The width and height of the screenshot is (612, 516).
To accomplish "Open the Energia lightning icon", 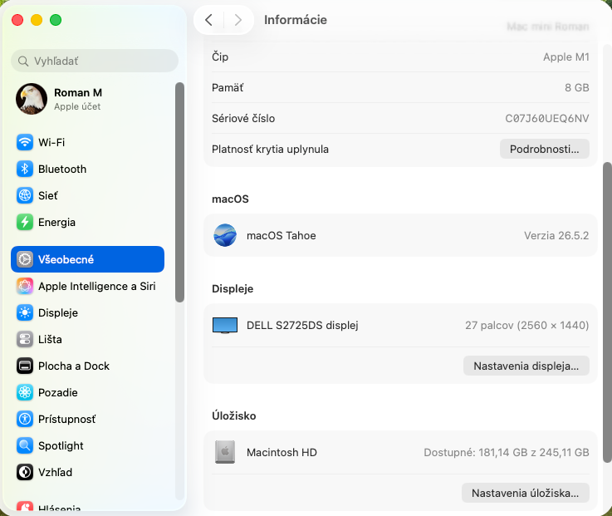I will 25,222.
